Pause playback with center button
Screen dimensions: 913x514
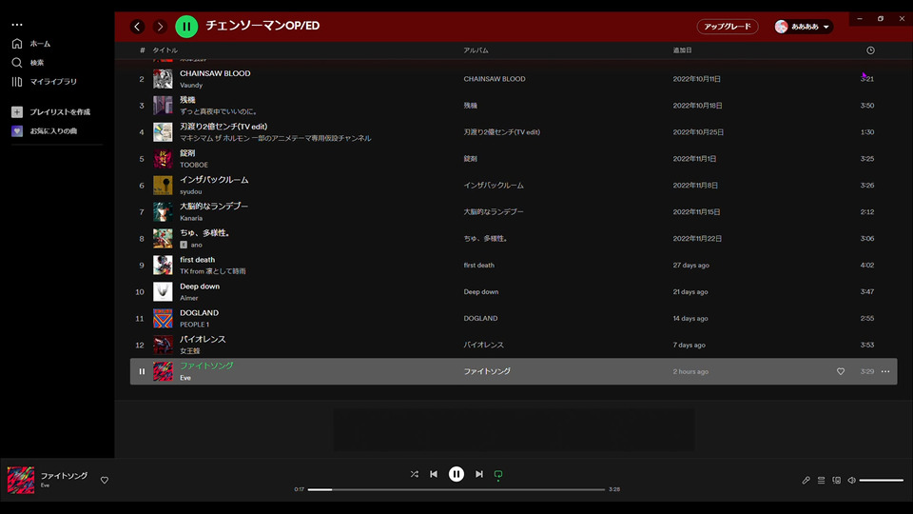(x=456, y=474)
